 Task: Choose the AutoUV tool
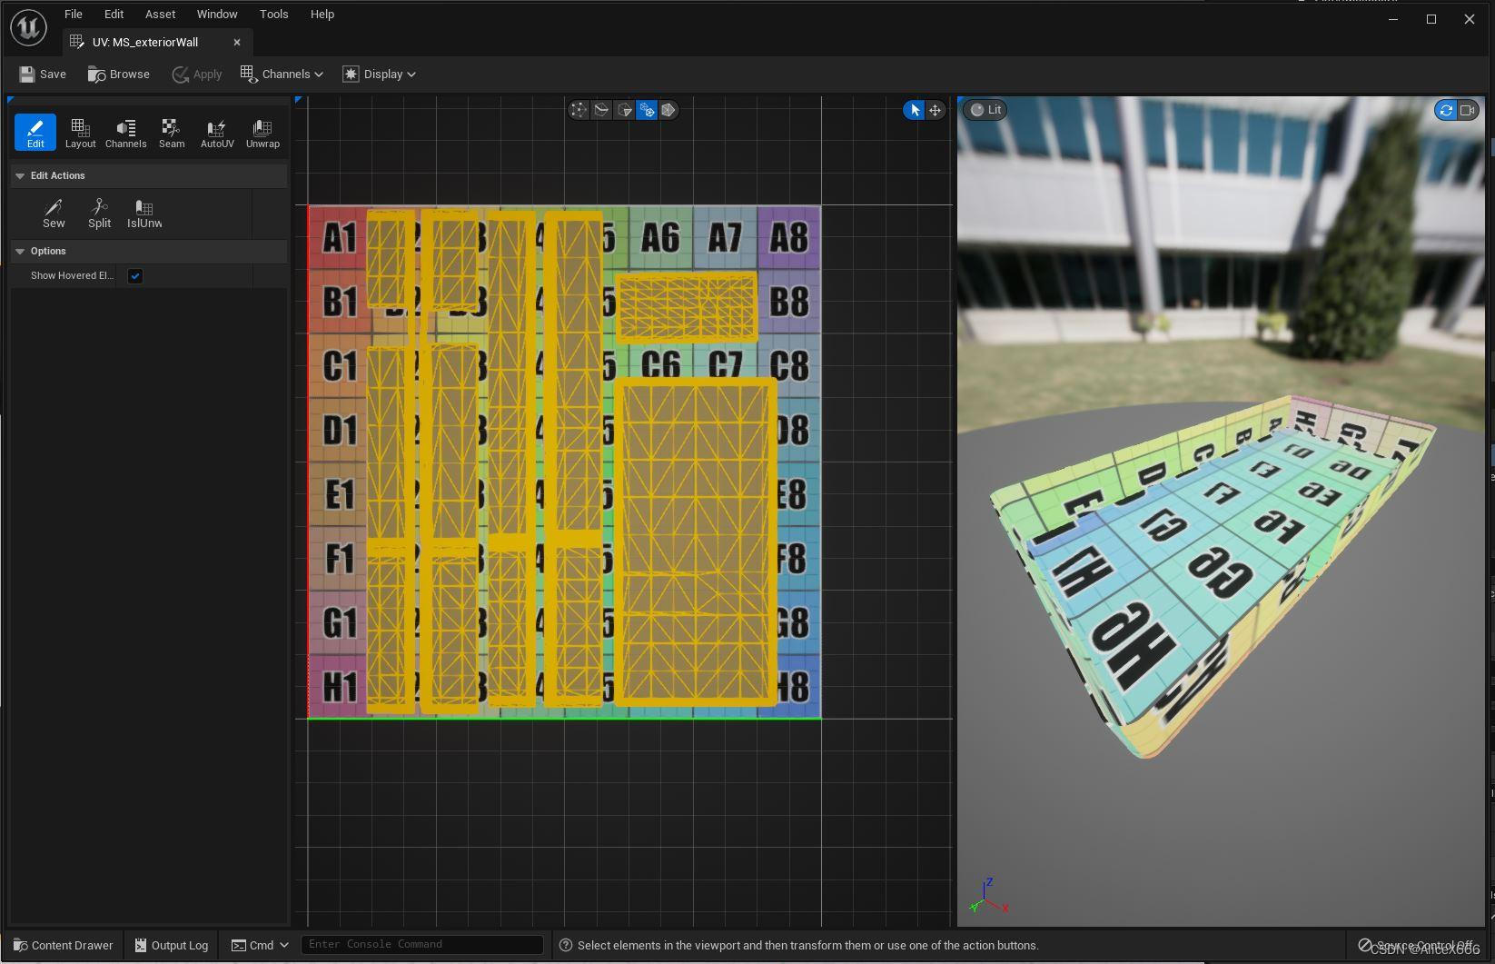click(216, 133)
